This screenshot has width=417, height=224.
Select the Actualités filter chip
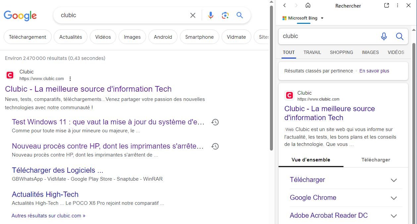[71, 37]
